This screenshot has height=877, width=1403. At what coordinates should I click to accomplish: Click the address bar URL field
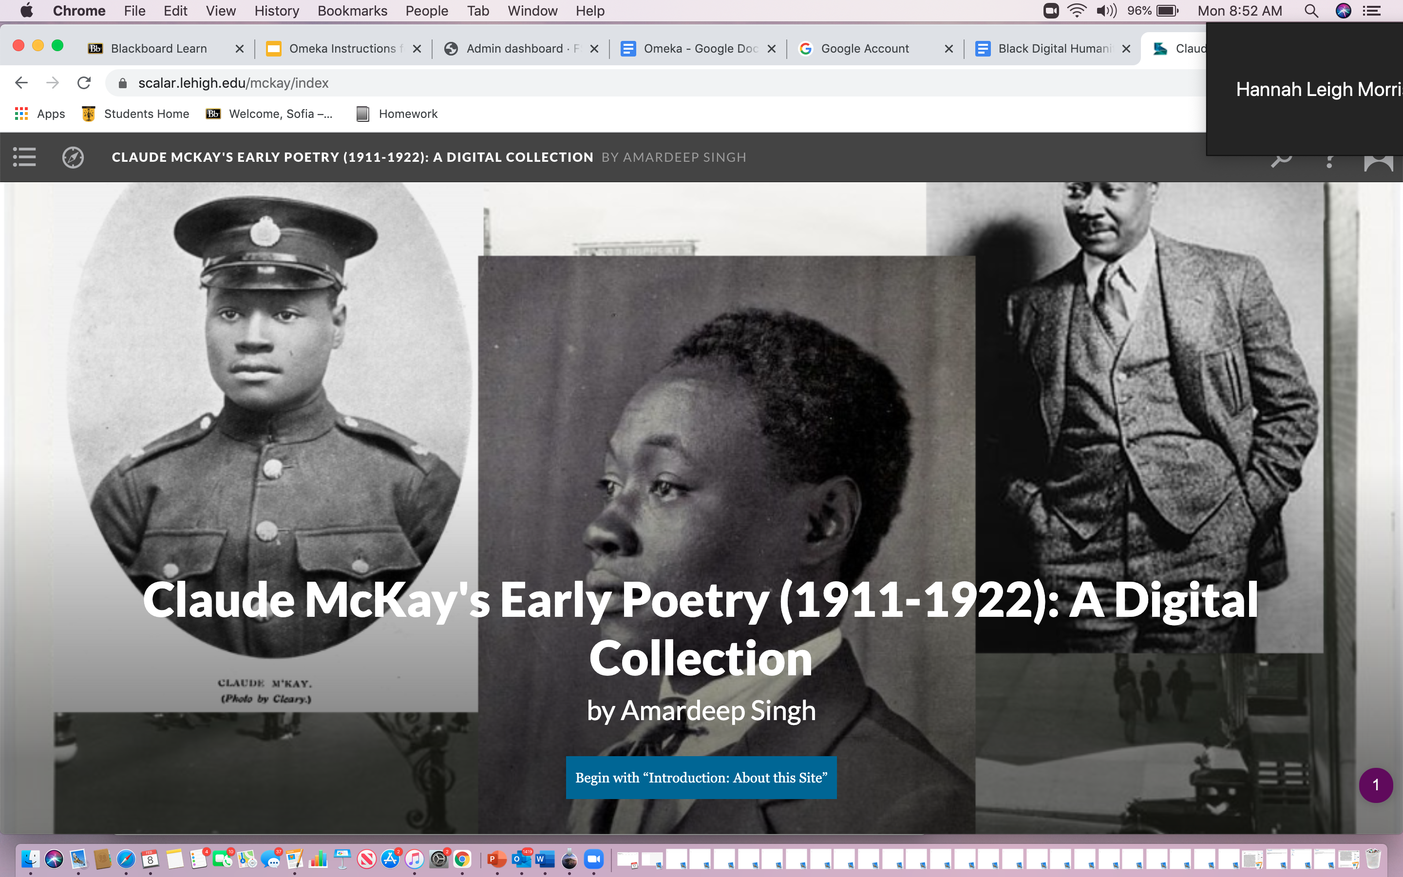click(x=655, y=83)
